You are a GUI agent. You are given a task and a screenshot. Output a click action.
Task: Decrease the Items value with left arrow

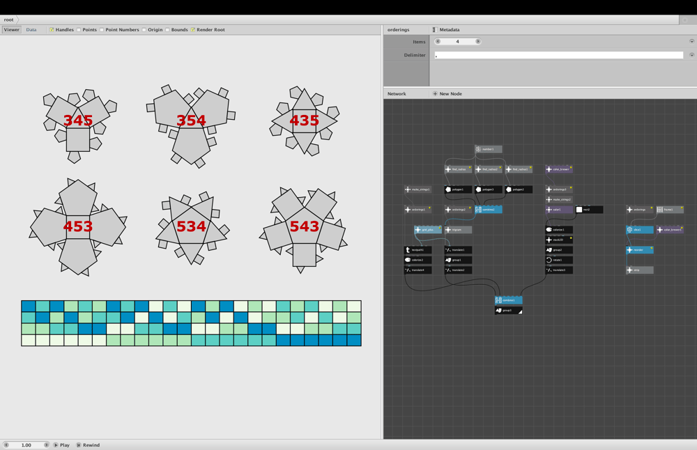(438, 41)
